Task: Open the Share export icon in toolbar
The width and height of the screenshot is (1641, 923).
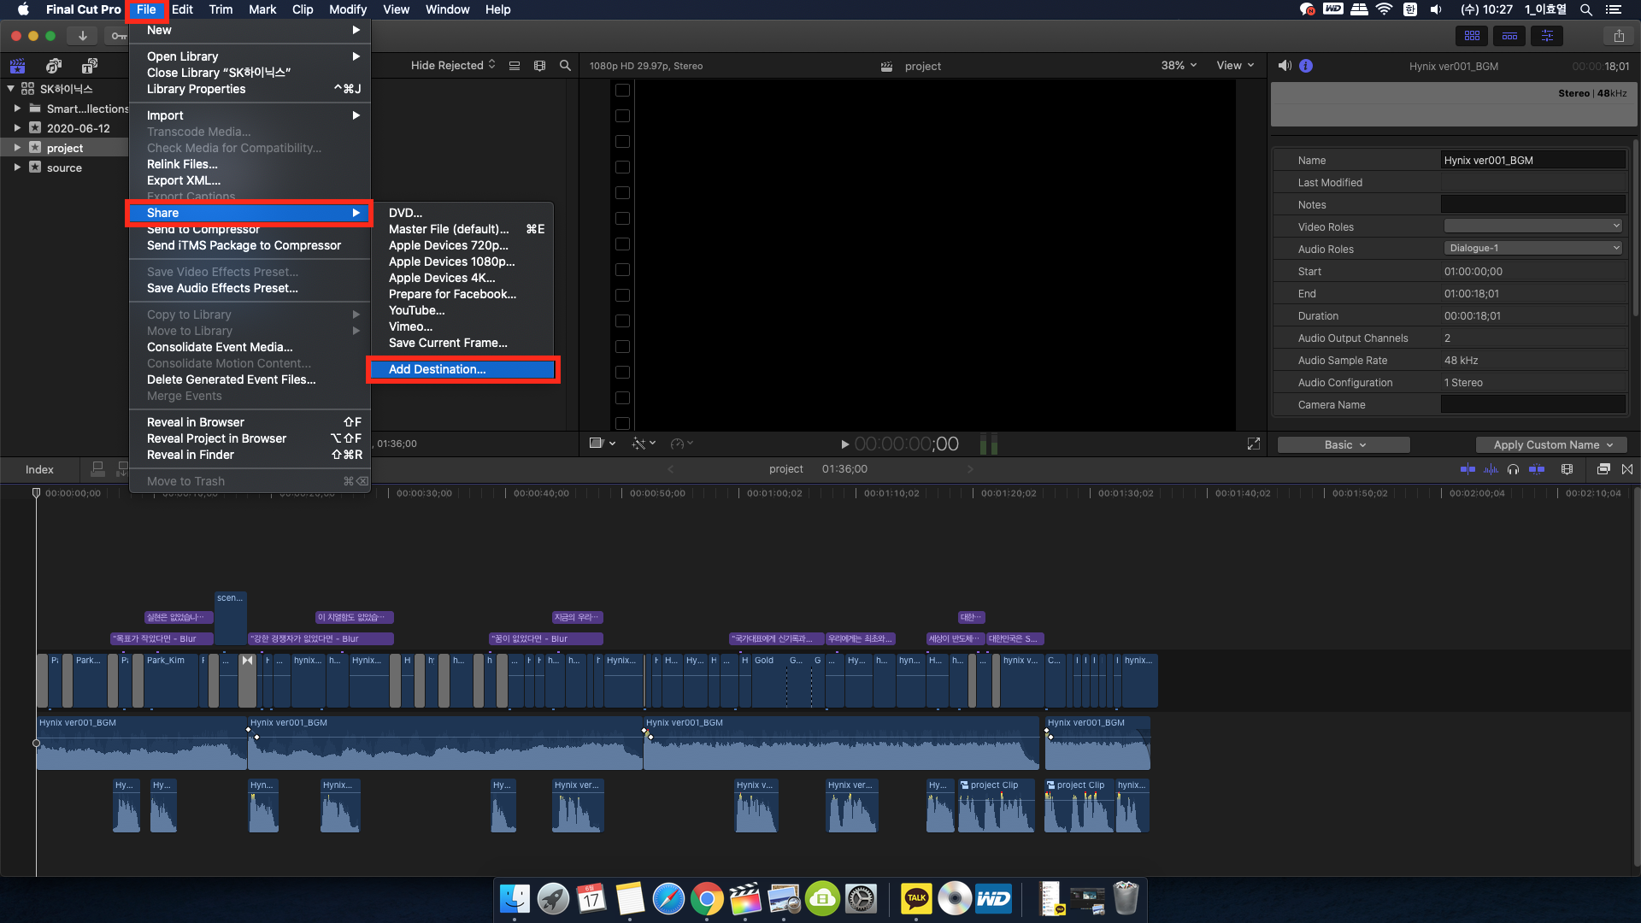Action: 1619,36
